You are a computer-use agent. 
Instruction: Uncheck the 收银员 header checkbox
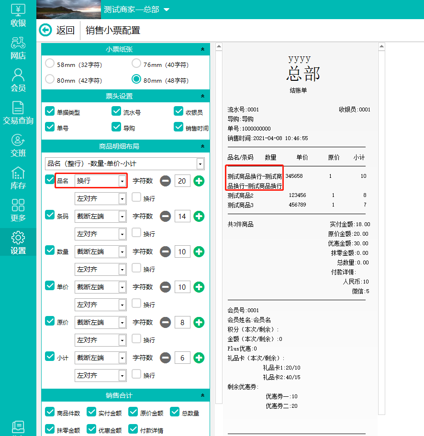click(179, 111)
